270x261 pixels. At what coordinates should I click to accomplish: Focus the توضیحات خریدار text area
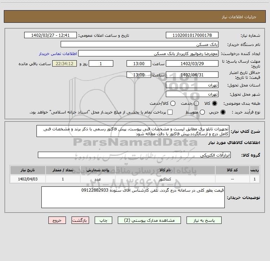click(x=133, y=197)
